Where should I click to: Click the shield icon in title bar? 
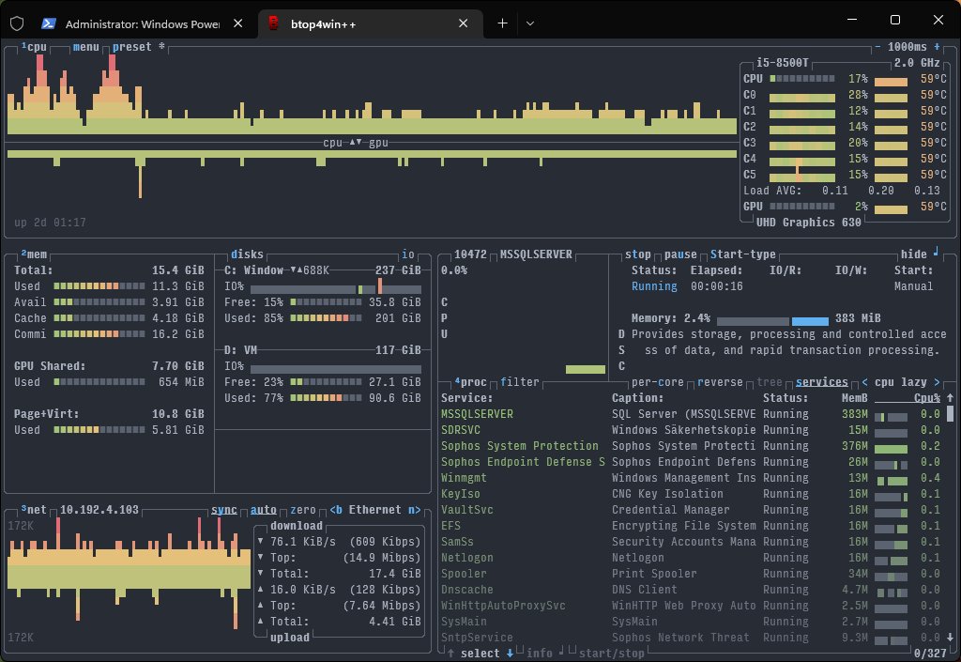coord(17,23)
